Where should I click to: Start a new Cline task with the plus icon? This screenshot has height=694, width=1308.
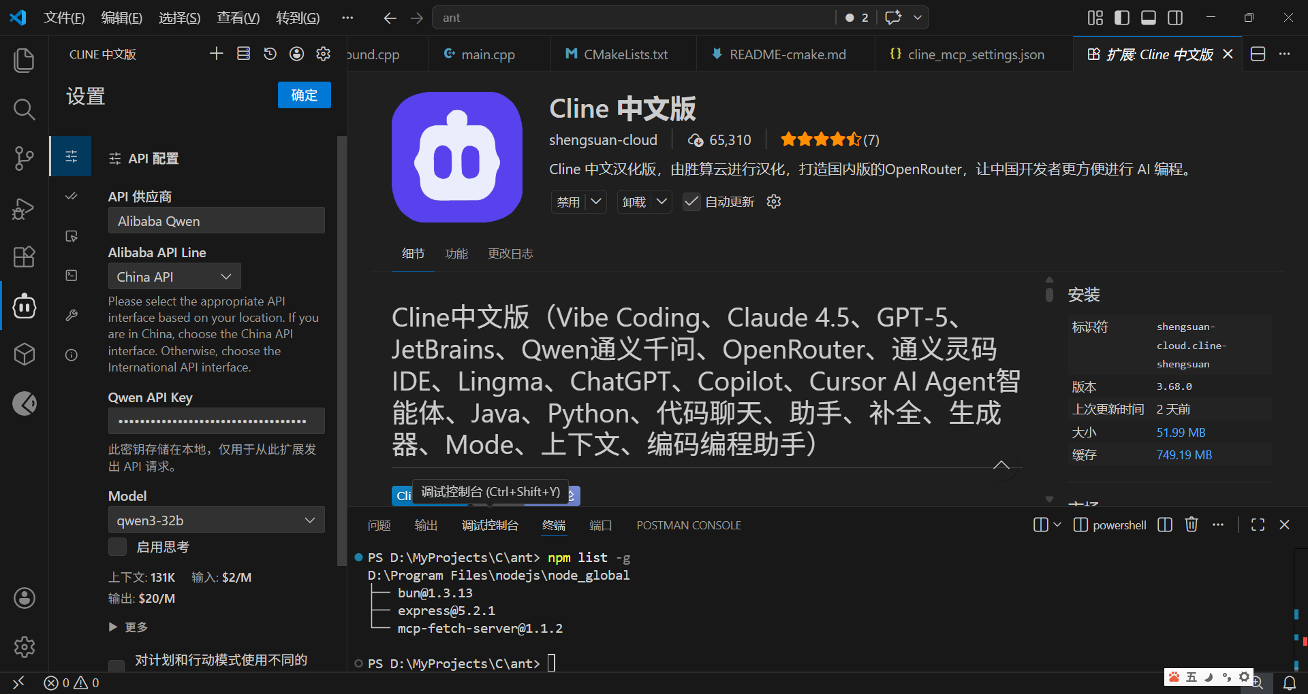click(x=217, y=54)
